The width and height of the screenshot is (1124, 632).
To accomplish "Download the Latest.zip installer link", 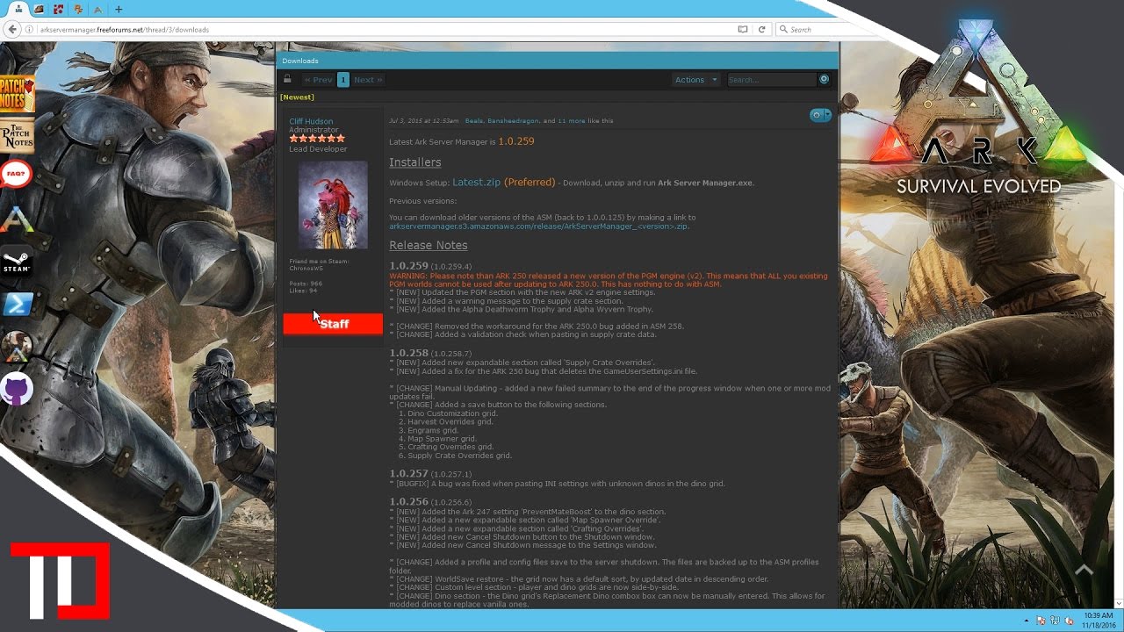I will [476, 182].
